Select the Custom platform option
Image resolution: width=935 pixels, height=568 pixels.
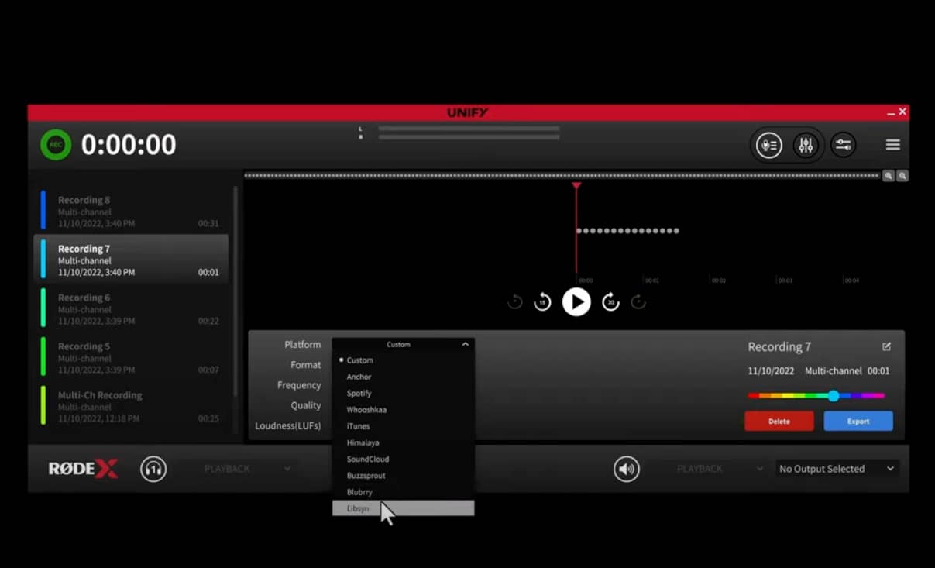[403, 360]
